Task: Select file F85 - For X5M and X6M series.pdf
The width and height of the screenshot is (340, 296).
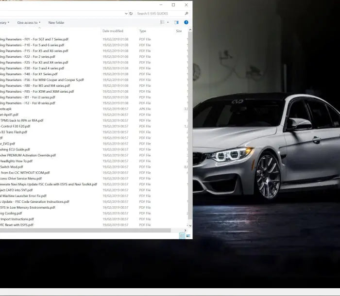Action: pos(37,91)
